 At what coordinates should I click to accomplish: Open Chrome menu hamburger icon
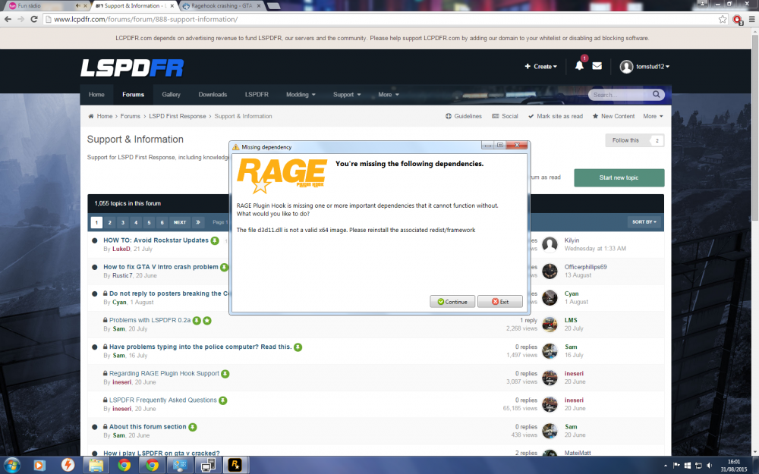tap(751, 19)
